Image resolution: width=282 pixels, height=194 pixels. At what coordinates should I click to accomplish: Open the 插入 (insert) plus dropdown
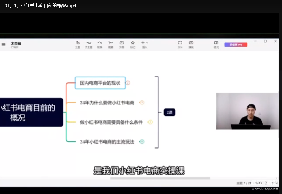point(145,45)
